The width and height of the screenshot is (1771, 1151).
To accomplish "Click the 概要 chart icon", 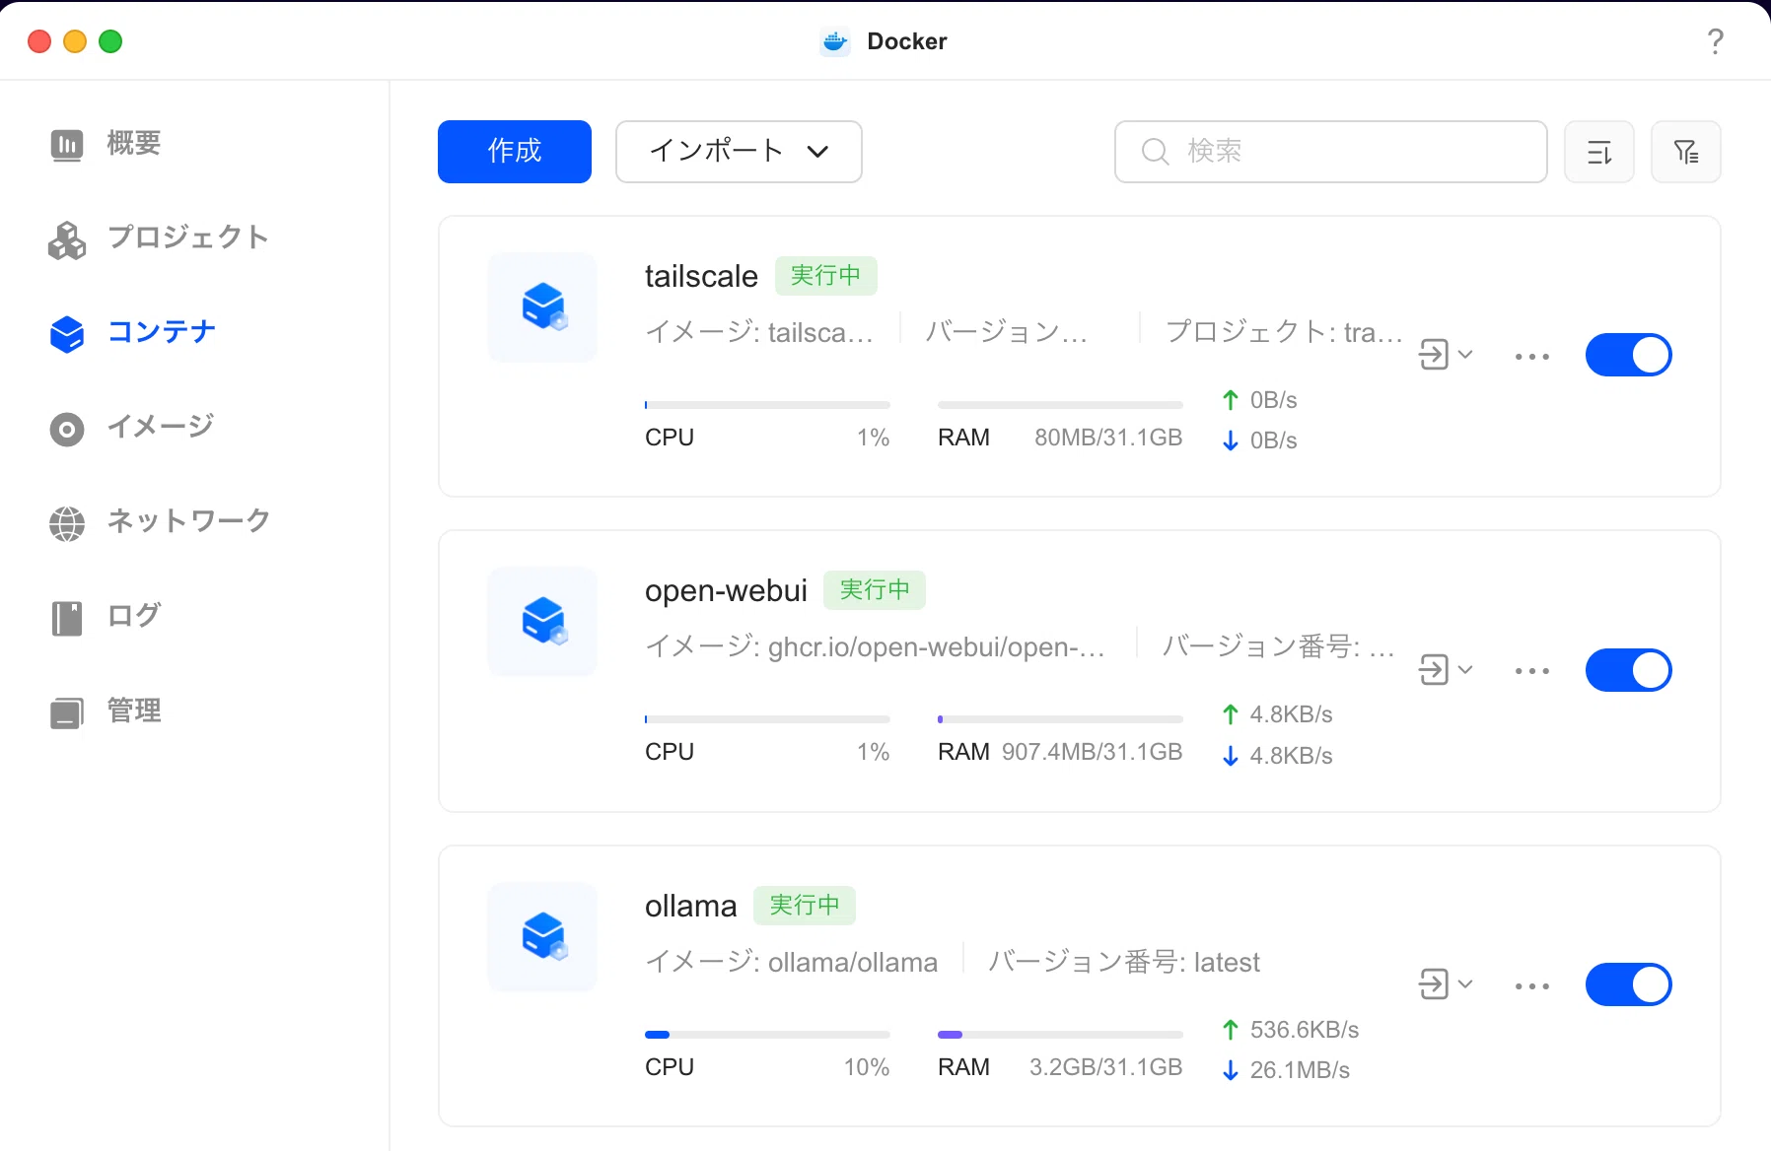I will [67, 145].
